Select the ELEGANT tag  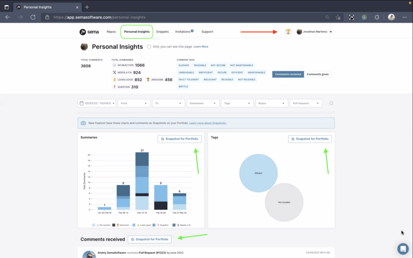coord(184,65)
